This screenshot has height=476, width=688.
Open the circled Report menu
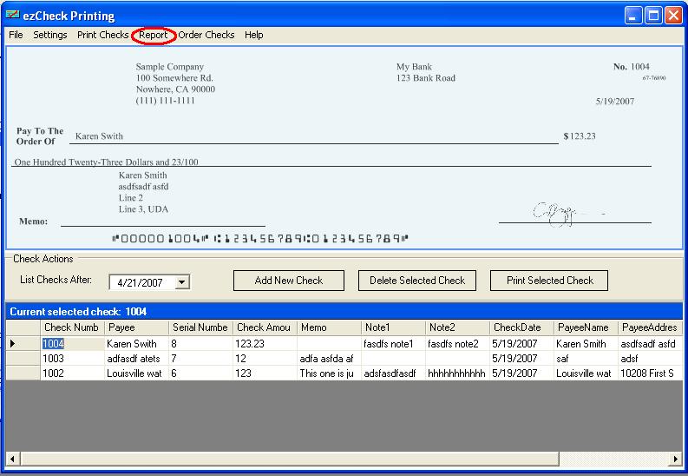[x=154, y=35]
